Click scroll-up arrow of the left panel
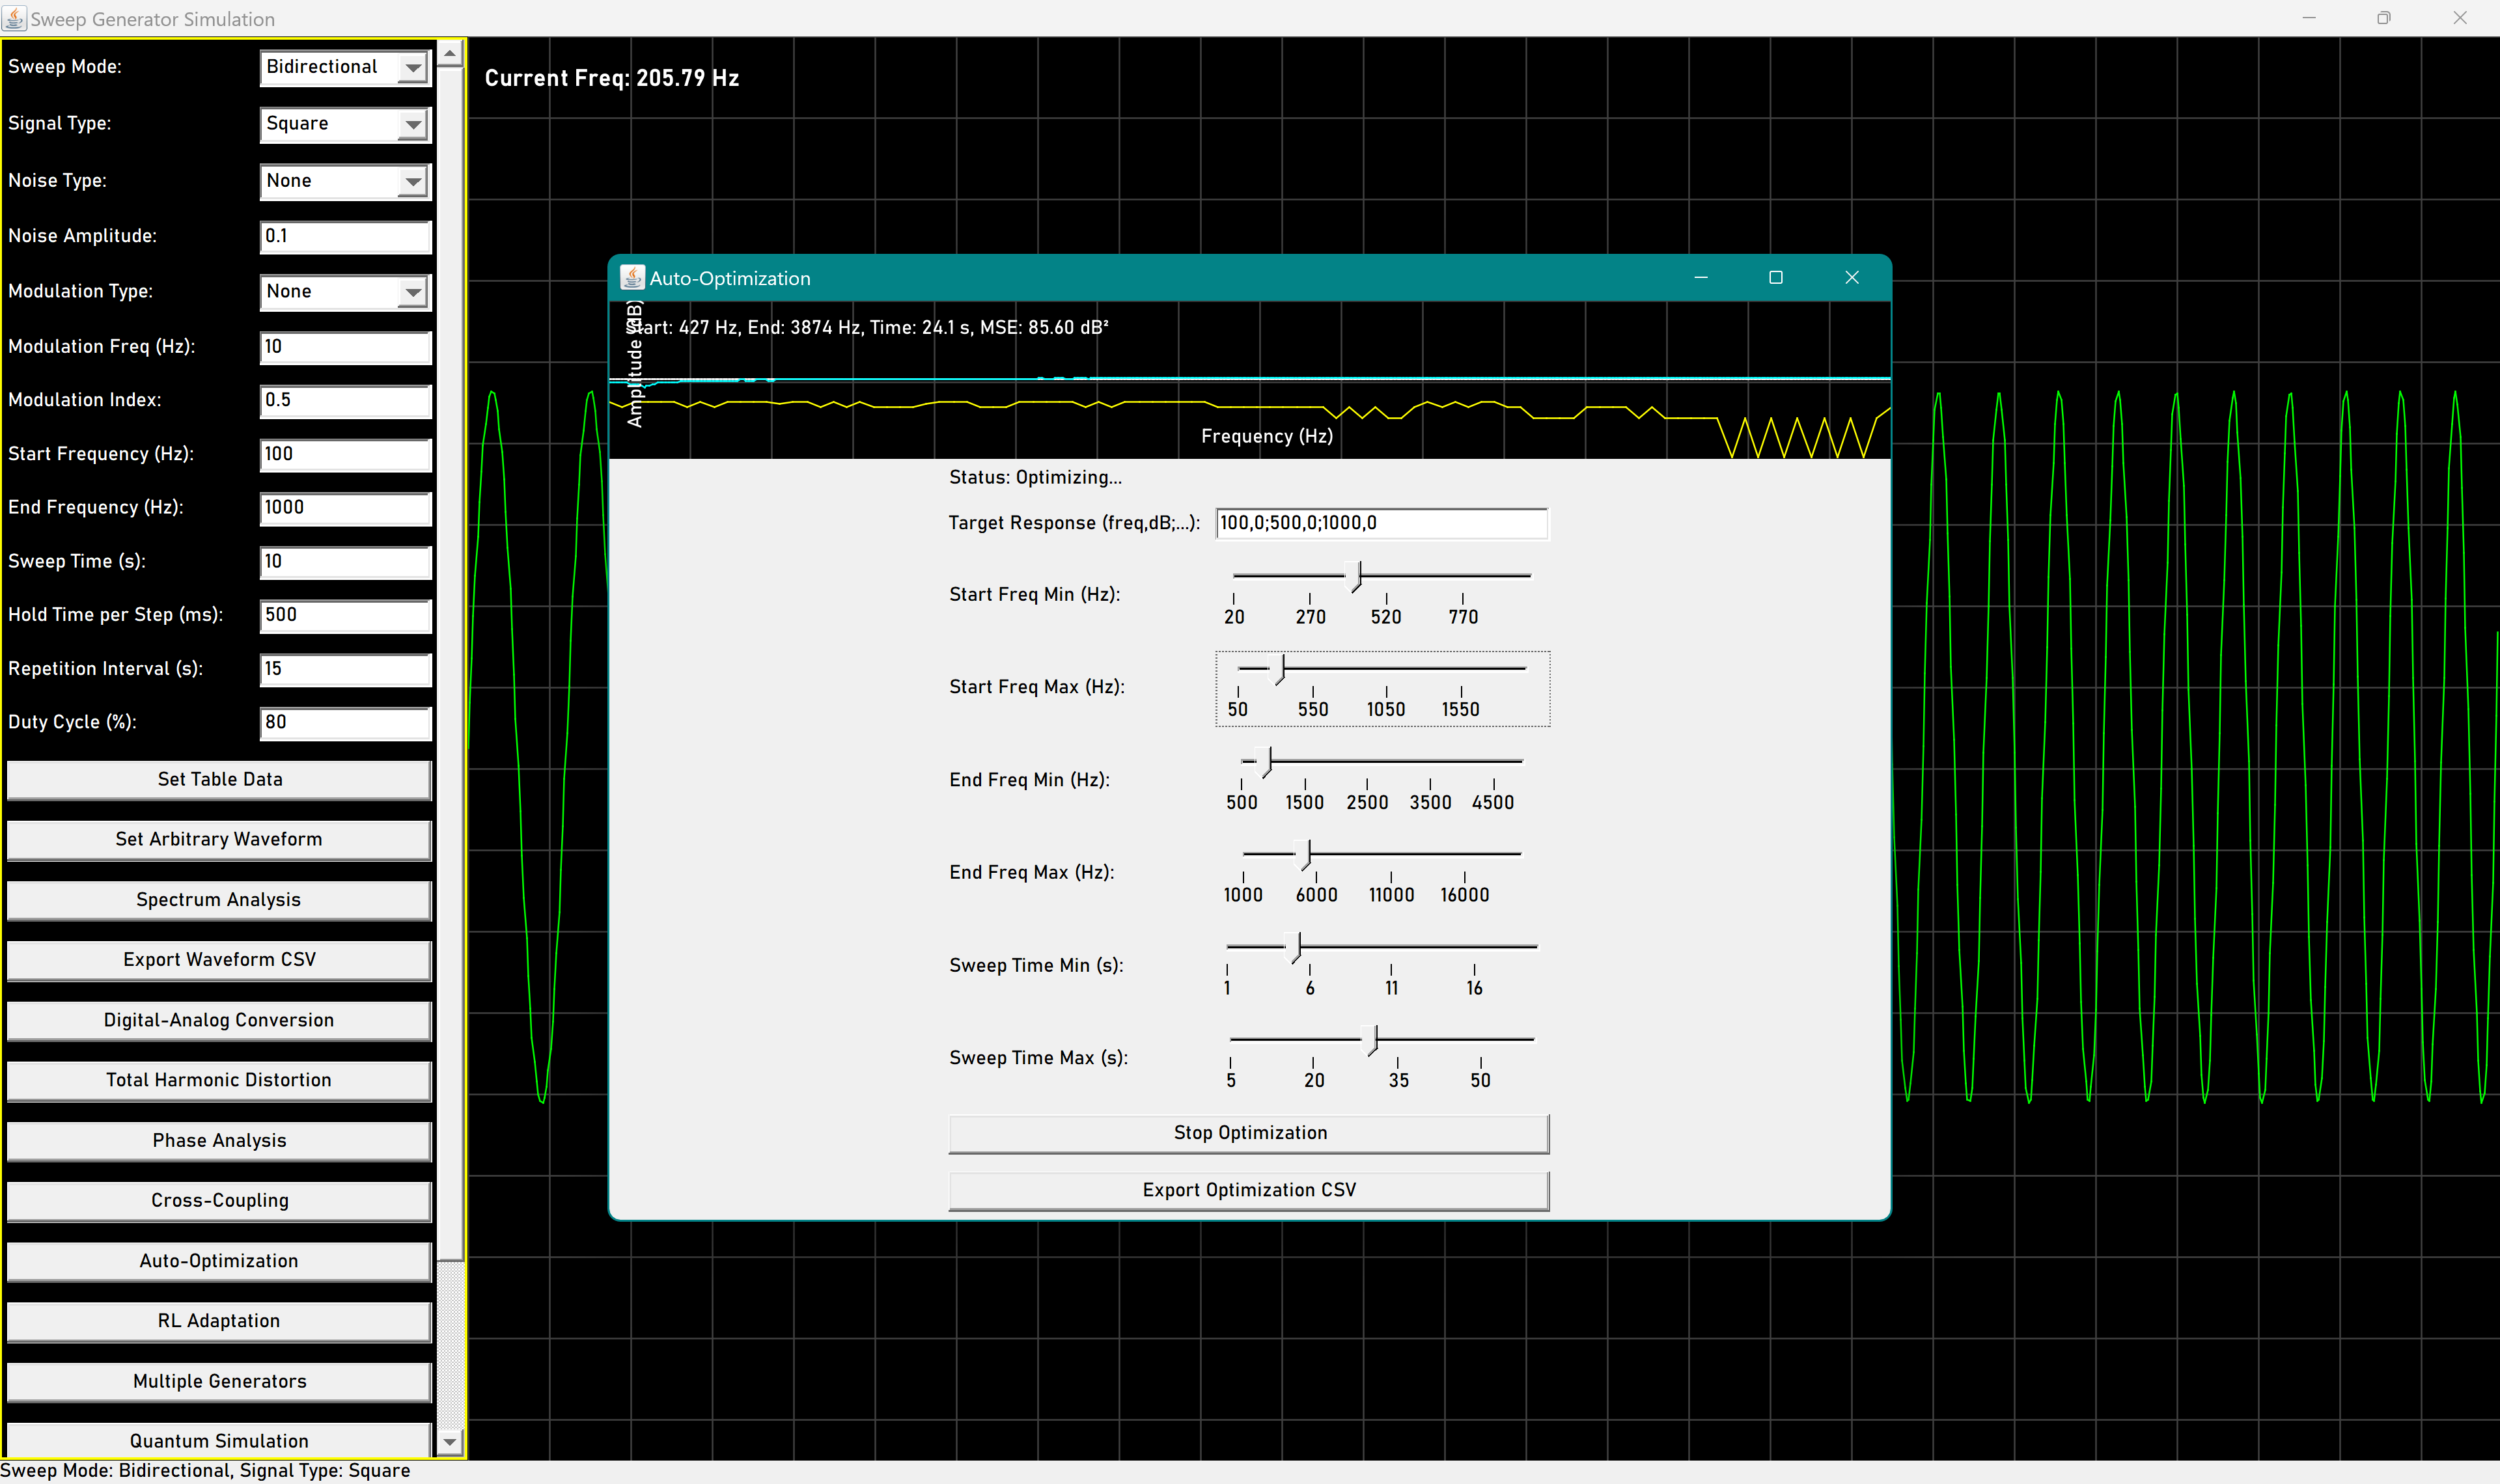Screen dimensions: 2500x1484 (x=450, y=53)
